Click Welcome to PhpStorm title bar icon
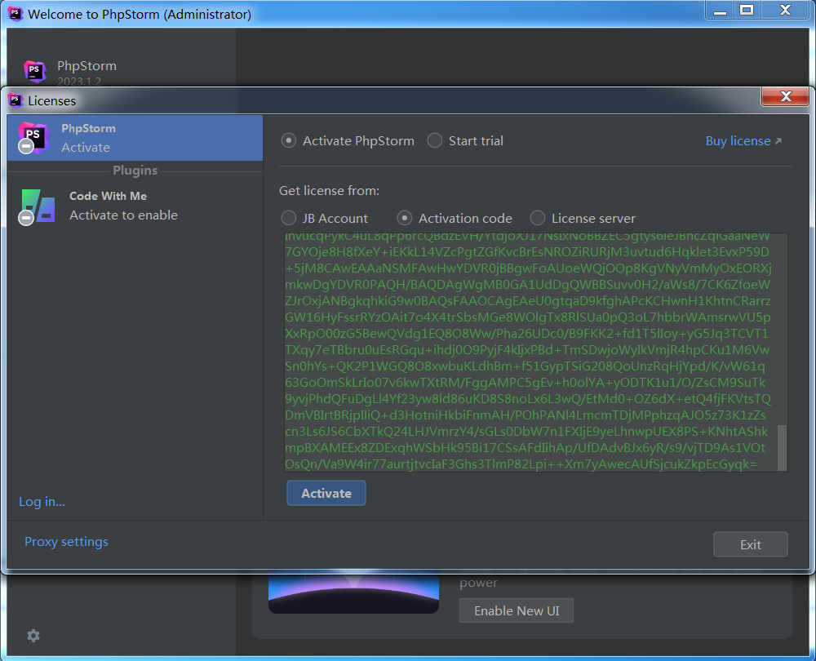 coord(16,14)
